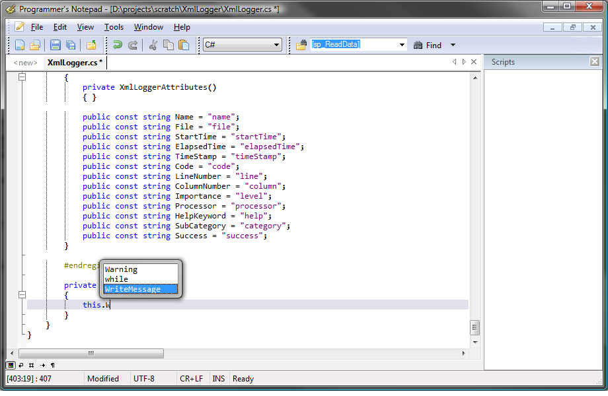Open the Tools menu
The height and width of the screenshot is (396, 608).
tap(114, 27)
